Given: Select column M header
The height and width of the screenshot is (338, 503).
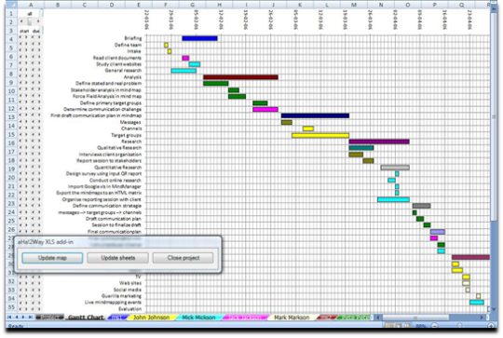Looking at the screenshot, I should pyautogui.click(x=354, y=5).
